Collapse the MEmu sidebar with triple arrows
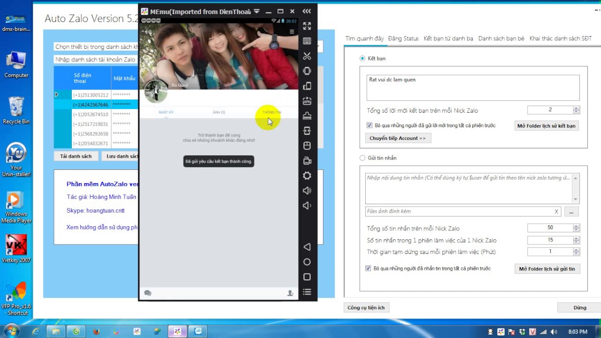Screen dimensions: 601x338 307,11
